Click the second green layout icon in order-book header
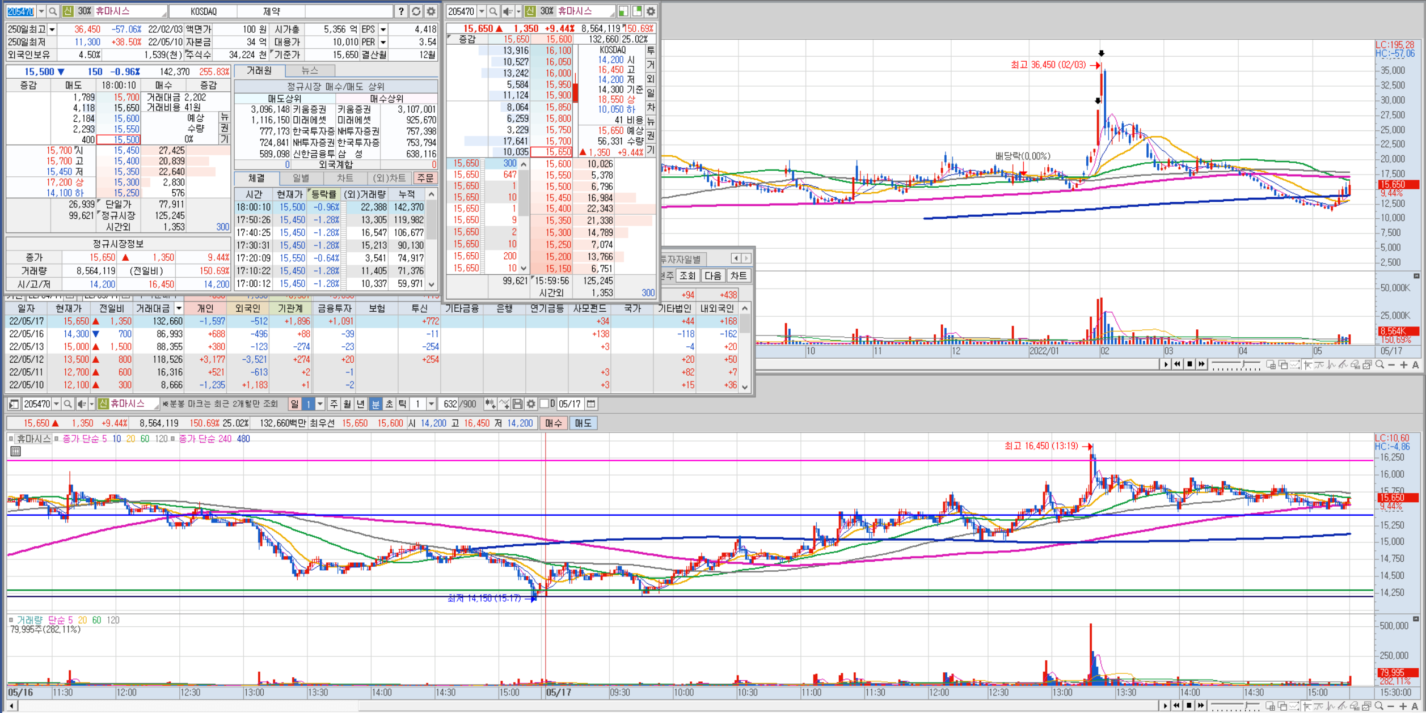This screenshot has height=713, width=1426. (637, 11)
